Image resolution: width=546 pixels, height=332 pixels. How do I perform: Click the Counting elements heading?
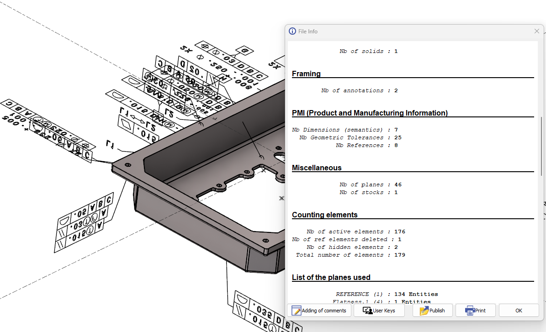tap(324, 215)
